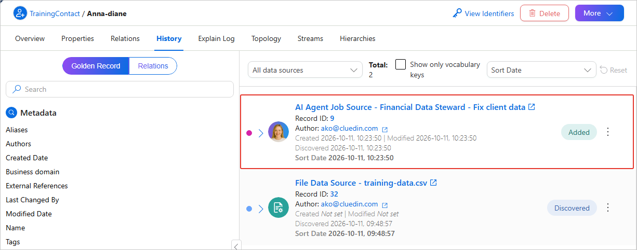Click Sort Date 2026-10-11, 10:23:50 text

point(344,158)
